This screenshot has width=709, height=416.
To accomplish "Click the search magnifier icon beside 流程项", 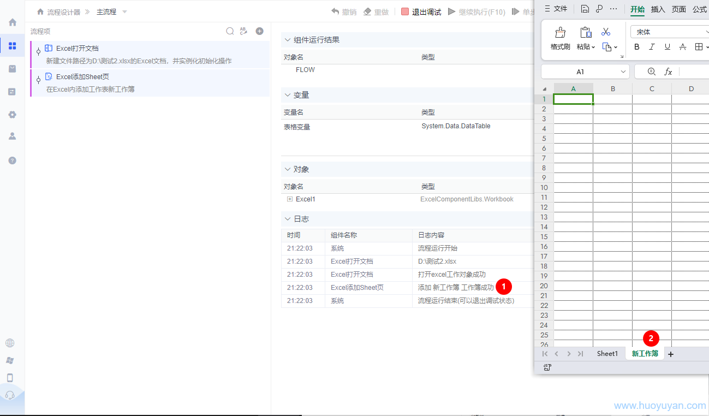I will [230, 31].
